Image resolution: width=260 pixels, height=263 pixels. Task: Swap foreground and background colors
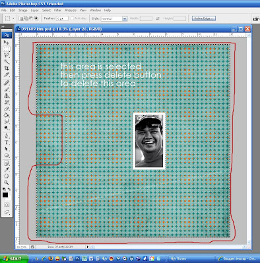(9, 189)
